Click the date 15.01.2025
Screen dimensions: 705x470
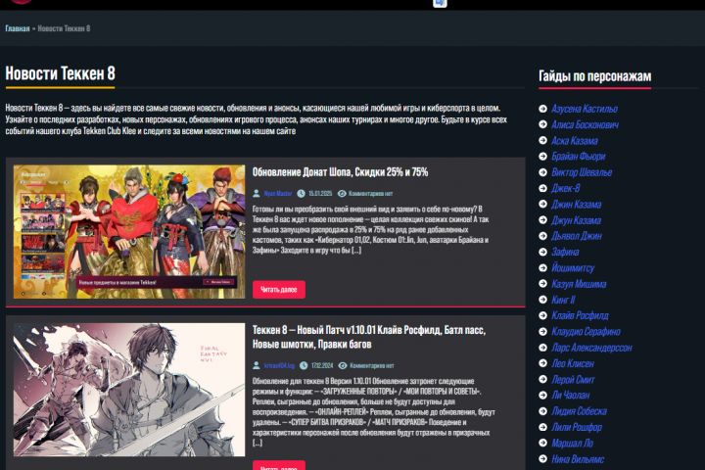point(320,194)
